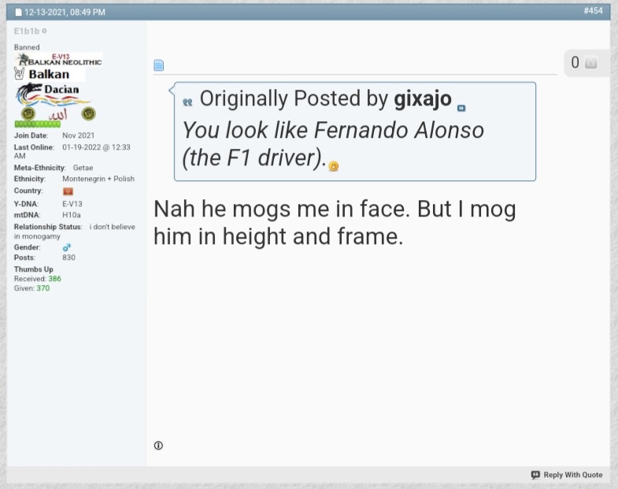Click the green reputation bar
This screenshot has height=489, width=618.
point(38,124)
